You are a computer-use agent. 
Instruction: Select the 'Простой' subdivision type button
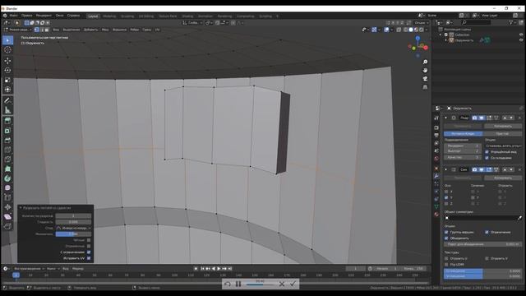[x=502, y=133]
